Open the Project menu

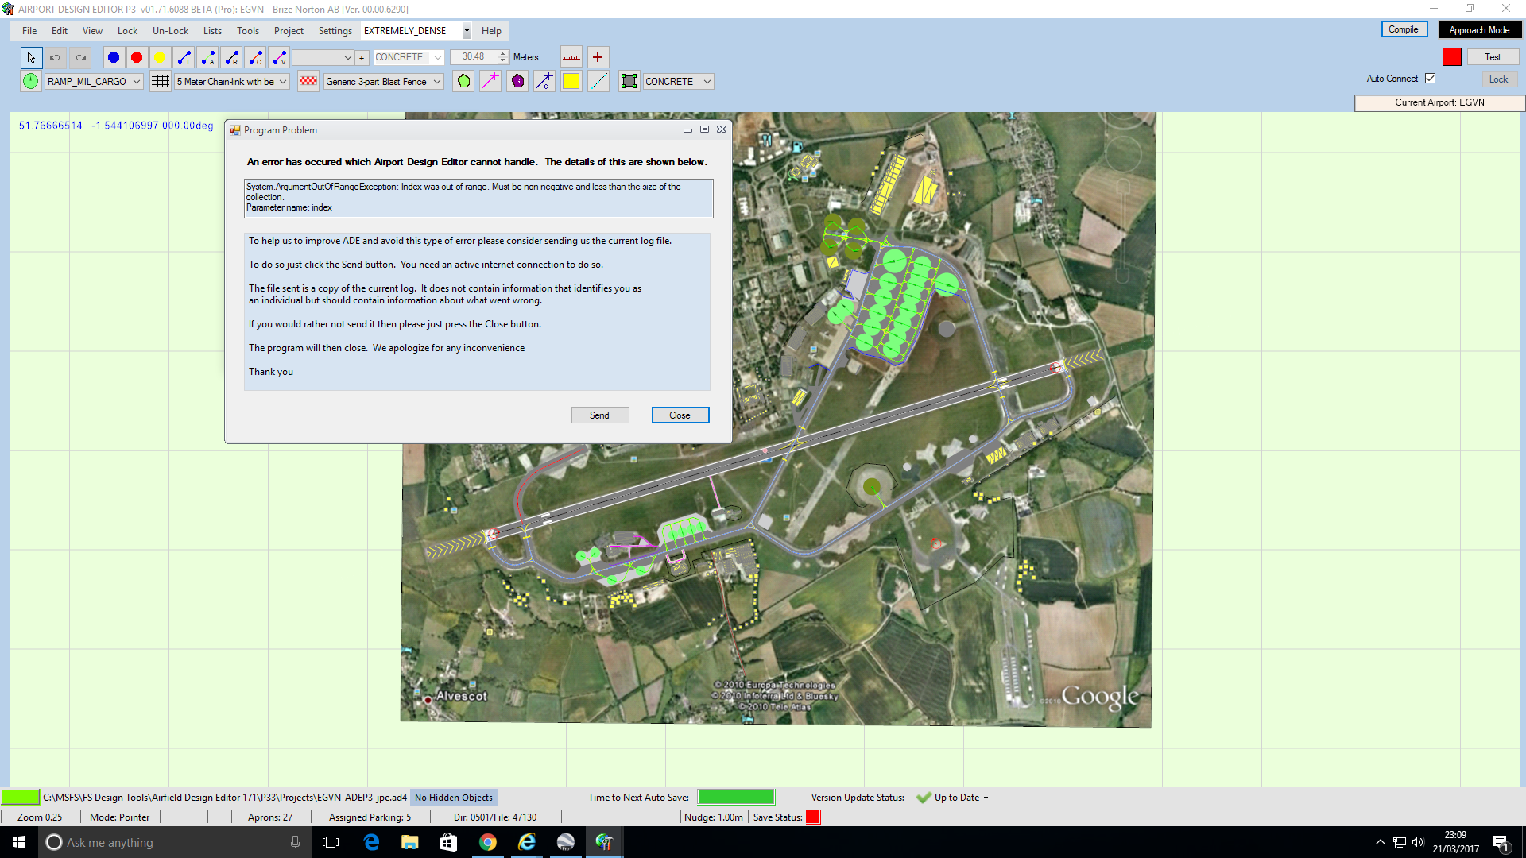(x=289, y=31)
